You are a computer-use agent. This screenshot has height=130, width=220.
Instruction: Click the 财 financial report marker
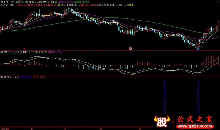click(x=198, y=49)
